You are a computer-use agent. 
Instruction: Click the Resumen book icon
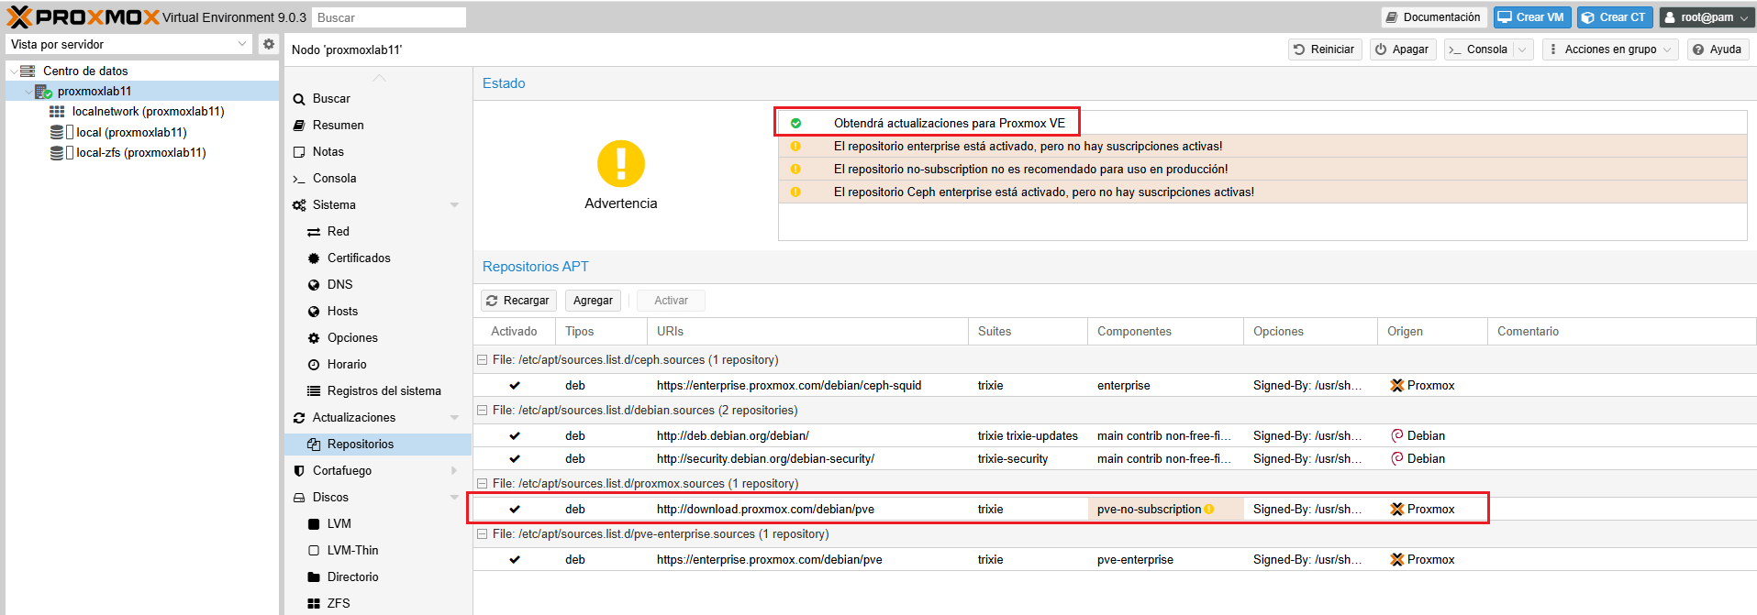click(299, 126)
